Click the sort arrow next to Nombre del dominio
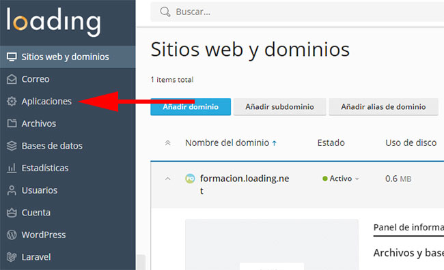This screenshot has height=270, width=444. 274,143
